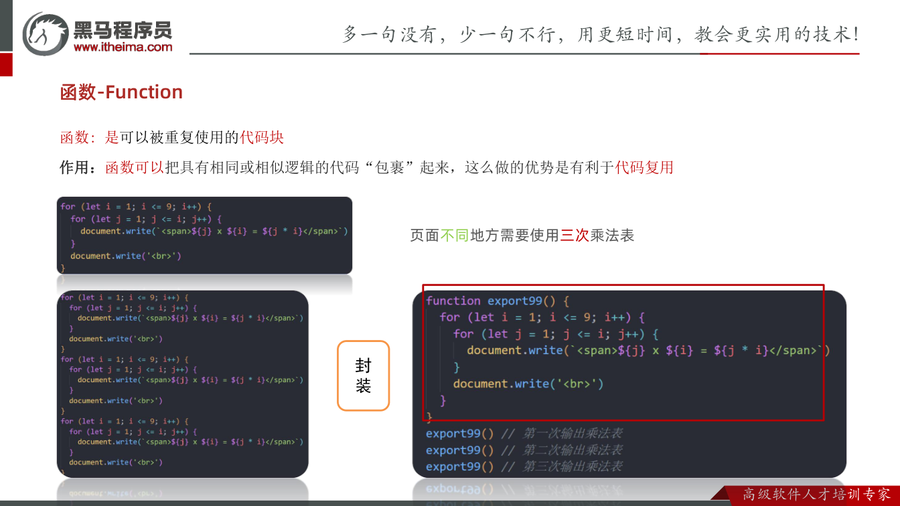Click the line starting with 作用：函数可以
900x506 pixels.
pyautogui.click(x=367, y=167)
